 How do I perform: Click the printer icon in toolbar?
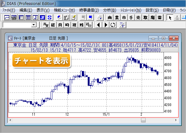(100, 17)
